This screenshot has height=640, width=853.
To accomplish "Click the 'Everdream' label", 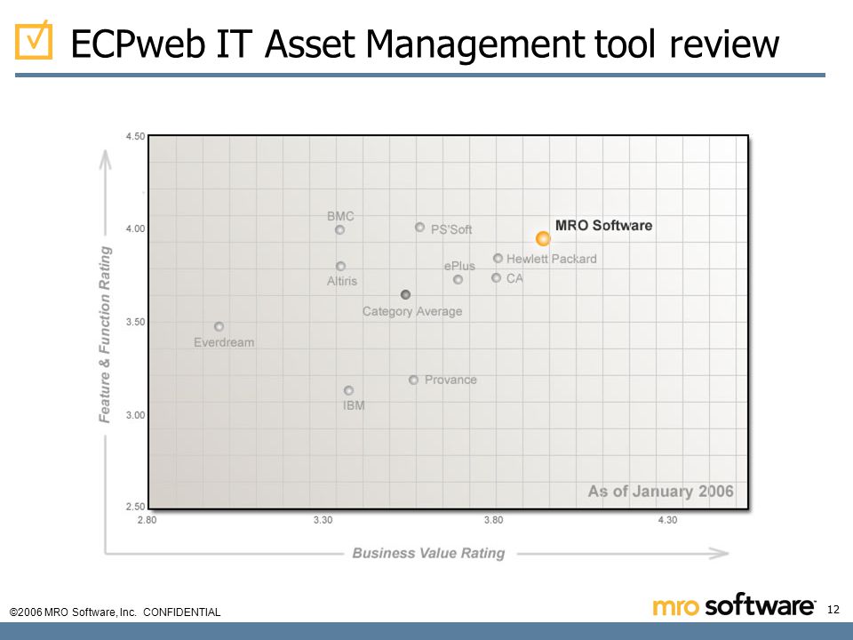I will (x=224, y=342).
